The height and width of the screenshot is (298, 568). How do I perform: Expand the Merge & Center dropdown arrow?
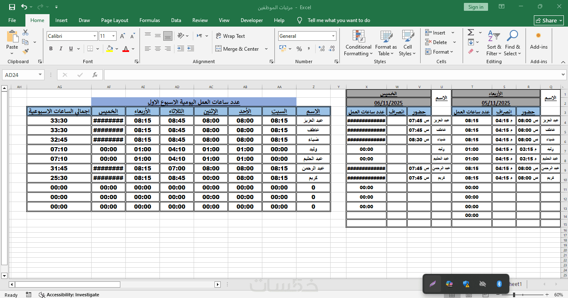[267, 49]
